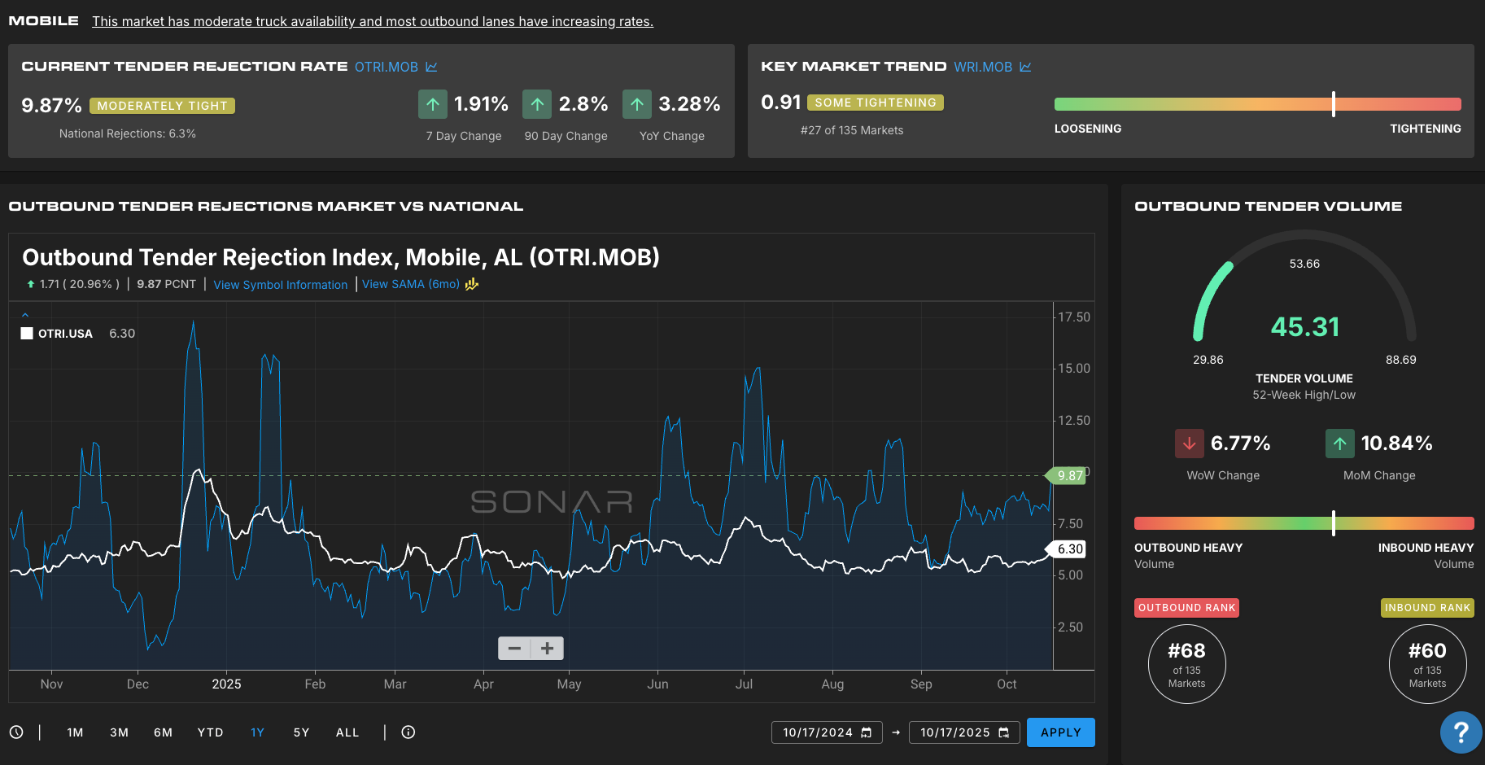Screen dimensions: 1485x765
Task: Collapse the chart legend chevron
Action: click(x=25, y=314)
